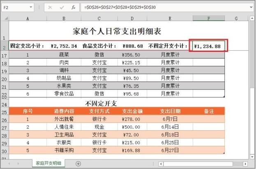
Task: Select cell with ¥1,234.88 total
Action: point(208,46)
